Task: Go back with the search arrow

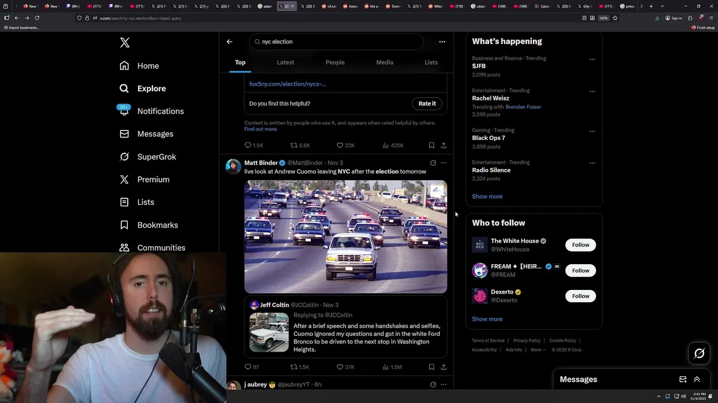Action: (x=229, y=41)
